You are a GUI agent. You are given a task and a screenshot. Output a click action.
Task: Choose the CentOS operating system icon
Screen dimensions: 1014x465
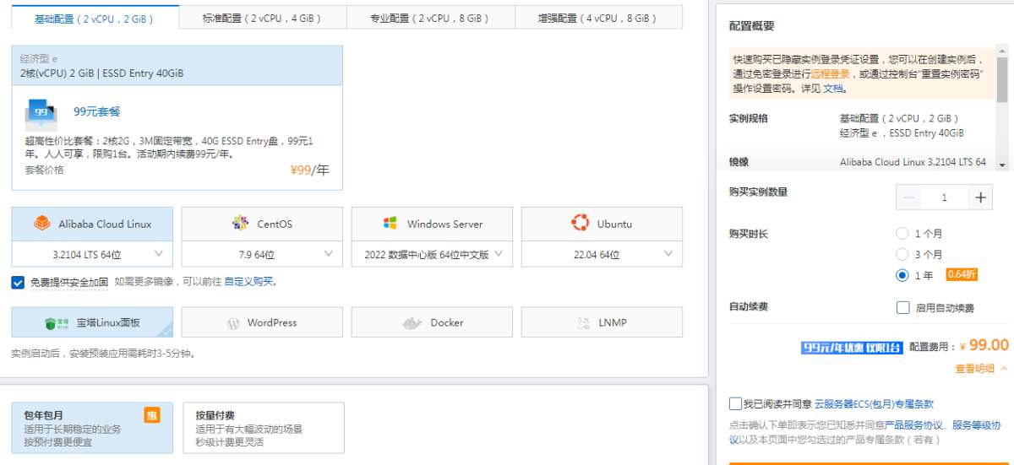click(x=241, y=224)
